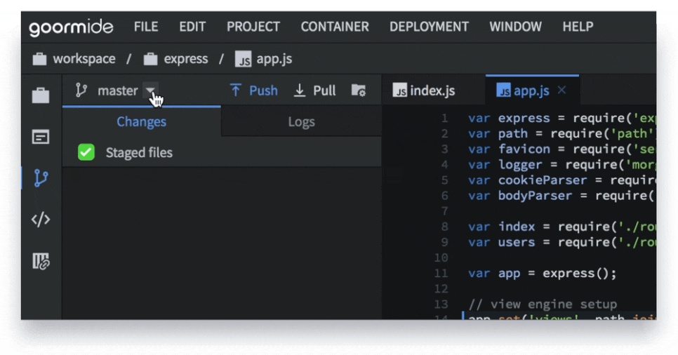This screenshot has height=355, width=678.
Task: Click app.js in the breadcrumb path
Action: [274, 59]
